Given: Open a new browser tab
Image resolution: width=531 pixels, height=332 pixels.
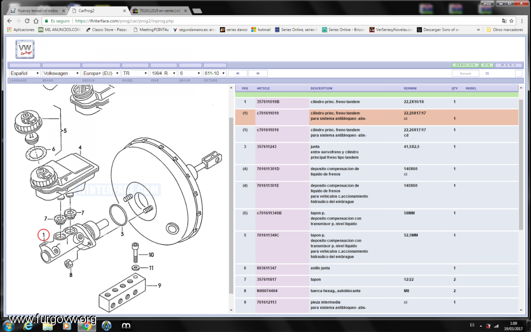Looking at the screenshot, I should (x=198, y=10).
